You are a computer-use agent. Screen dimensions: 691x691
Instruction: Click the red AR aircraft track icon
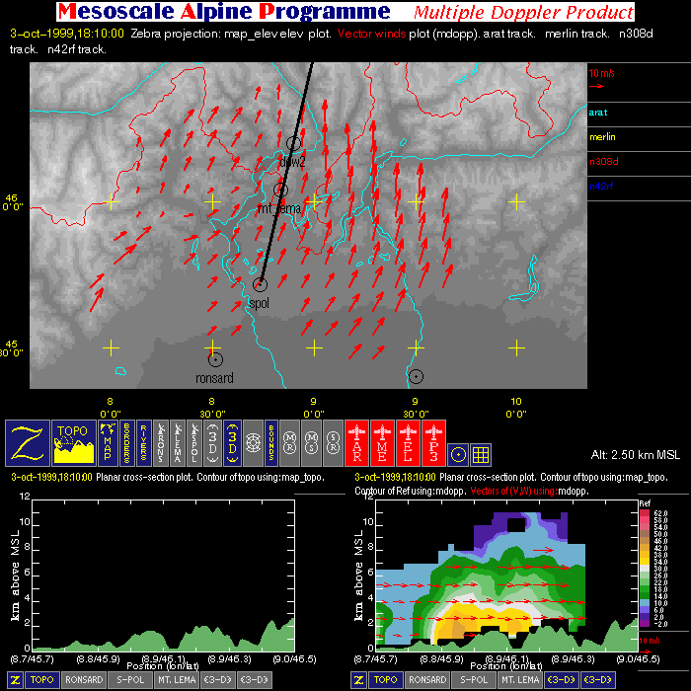(357, 442)
